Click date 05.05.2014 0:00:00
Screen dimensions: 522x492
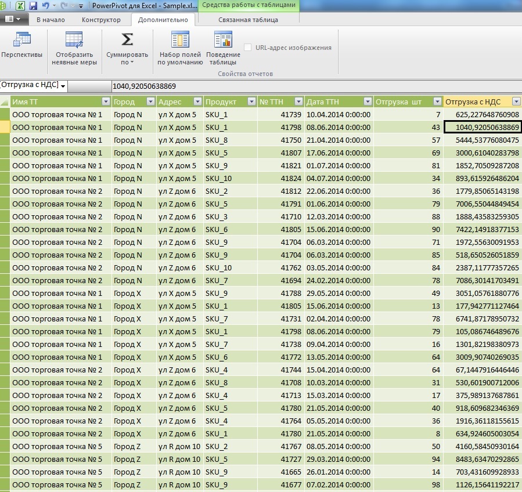coord(339,421)
